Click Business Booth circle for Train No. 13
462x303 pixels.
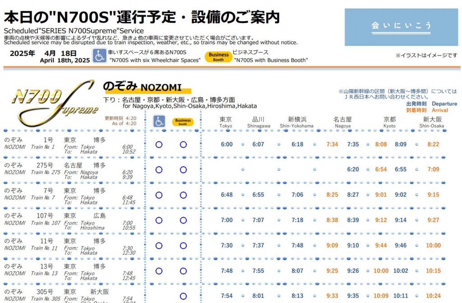tap(183, 271)
